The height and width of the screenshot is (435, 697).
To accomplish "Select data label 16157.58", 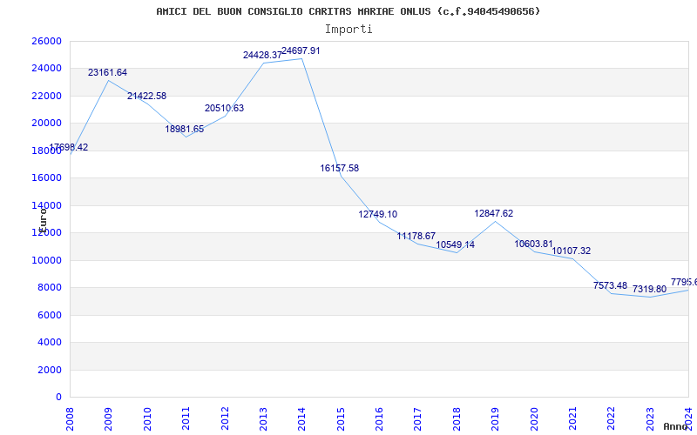I will click(x=340, y=168).
